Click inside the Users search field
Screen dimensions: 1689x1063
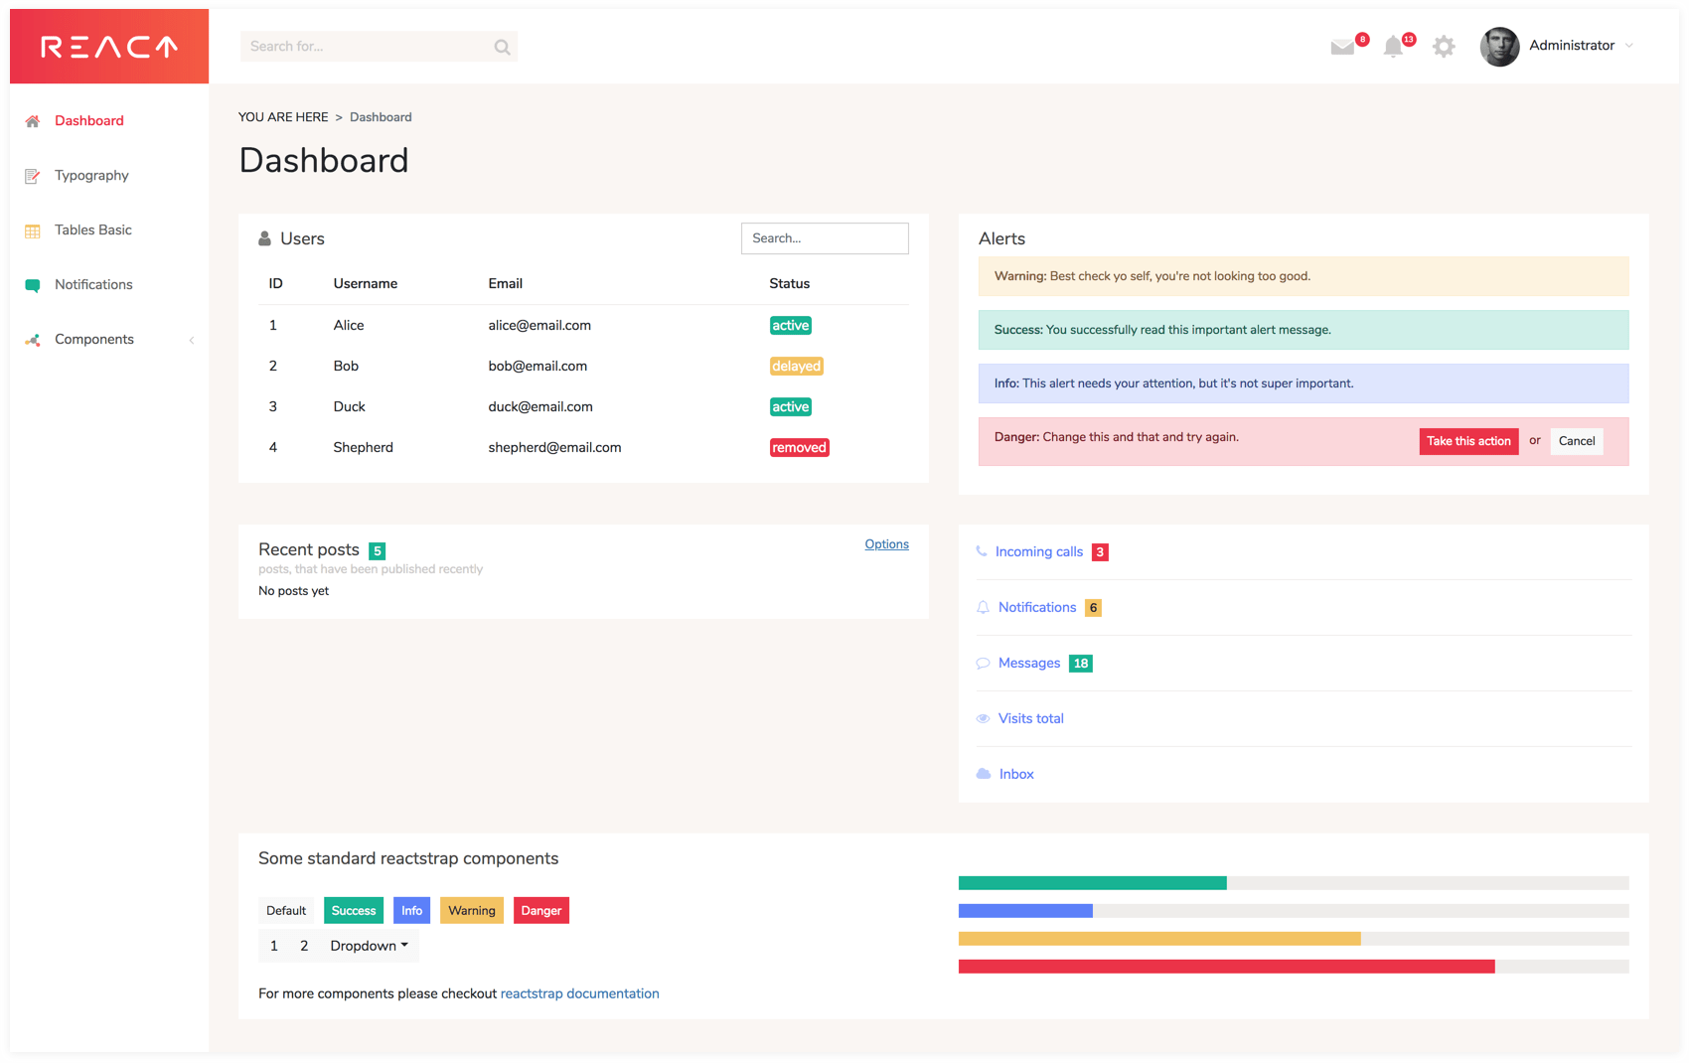coord(825,238)
